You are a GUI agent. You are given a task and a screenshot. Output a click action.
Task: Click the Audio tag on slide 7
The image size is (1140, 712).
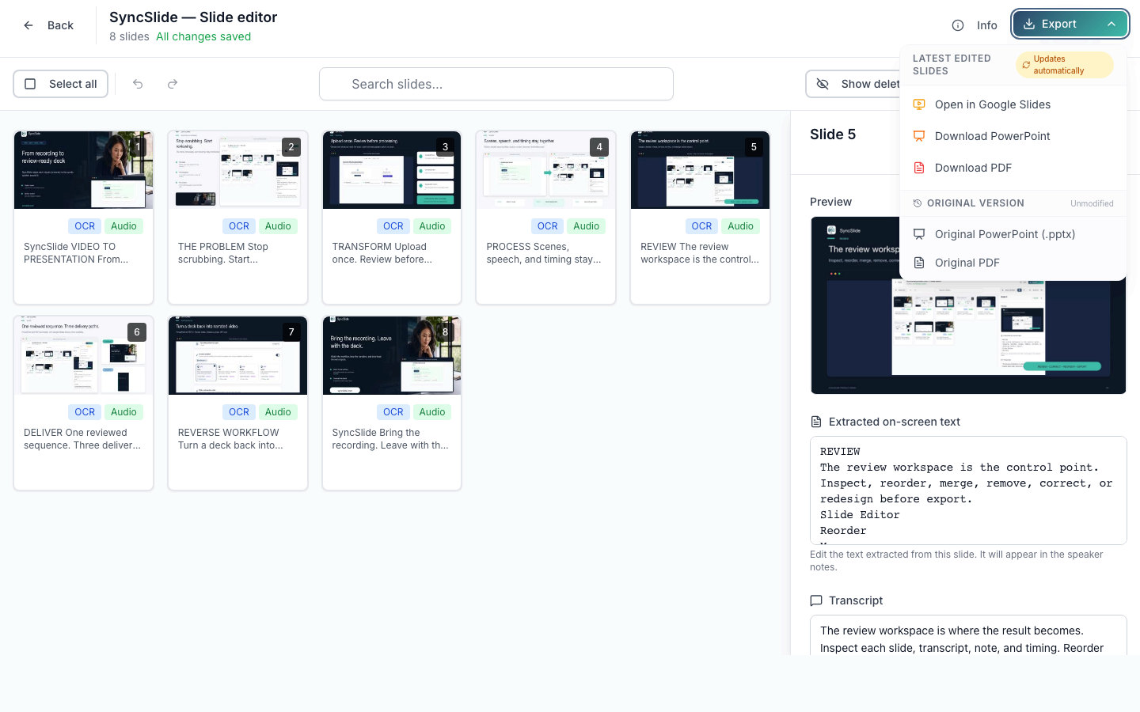coord(278,412)
